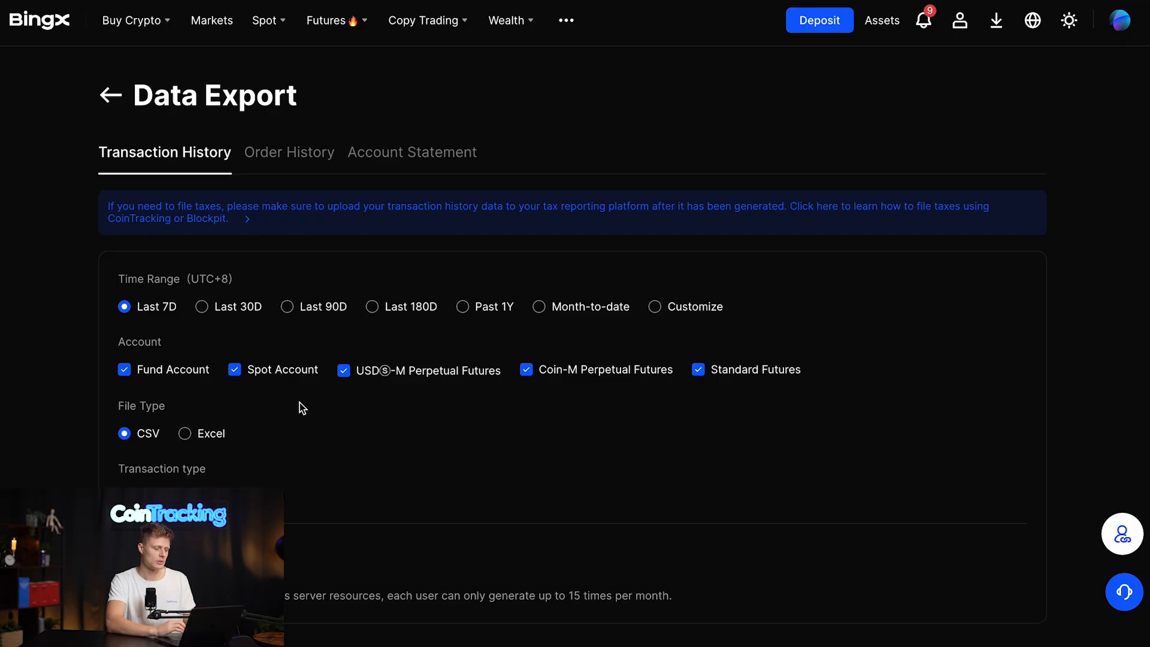The height and width of the screenshot is (647, 1150).
Task: Click the blue Deposit button
Action: tap(819, 20)
